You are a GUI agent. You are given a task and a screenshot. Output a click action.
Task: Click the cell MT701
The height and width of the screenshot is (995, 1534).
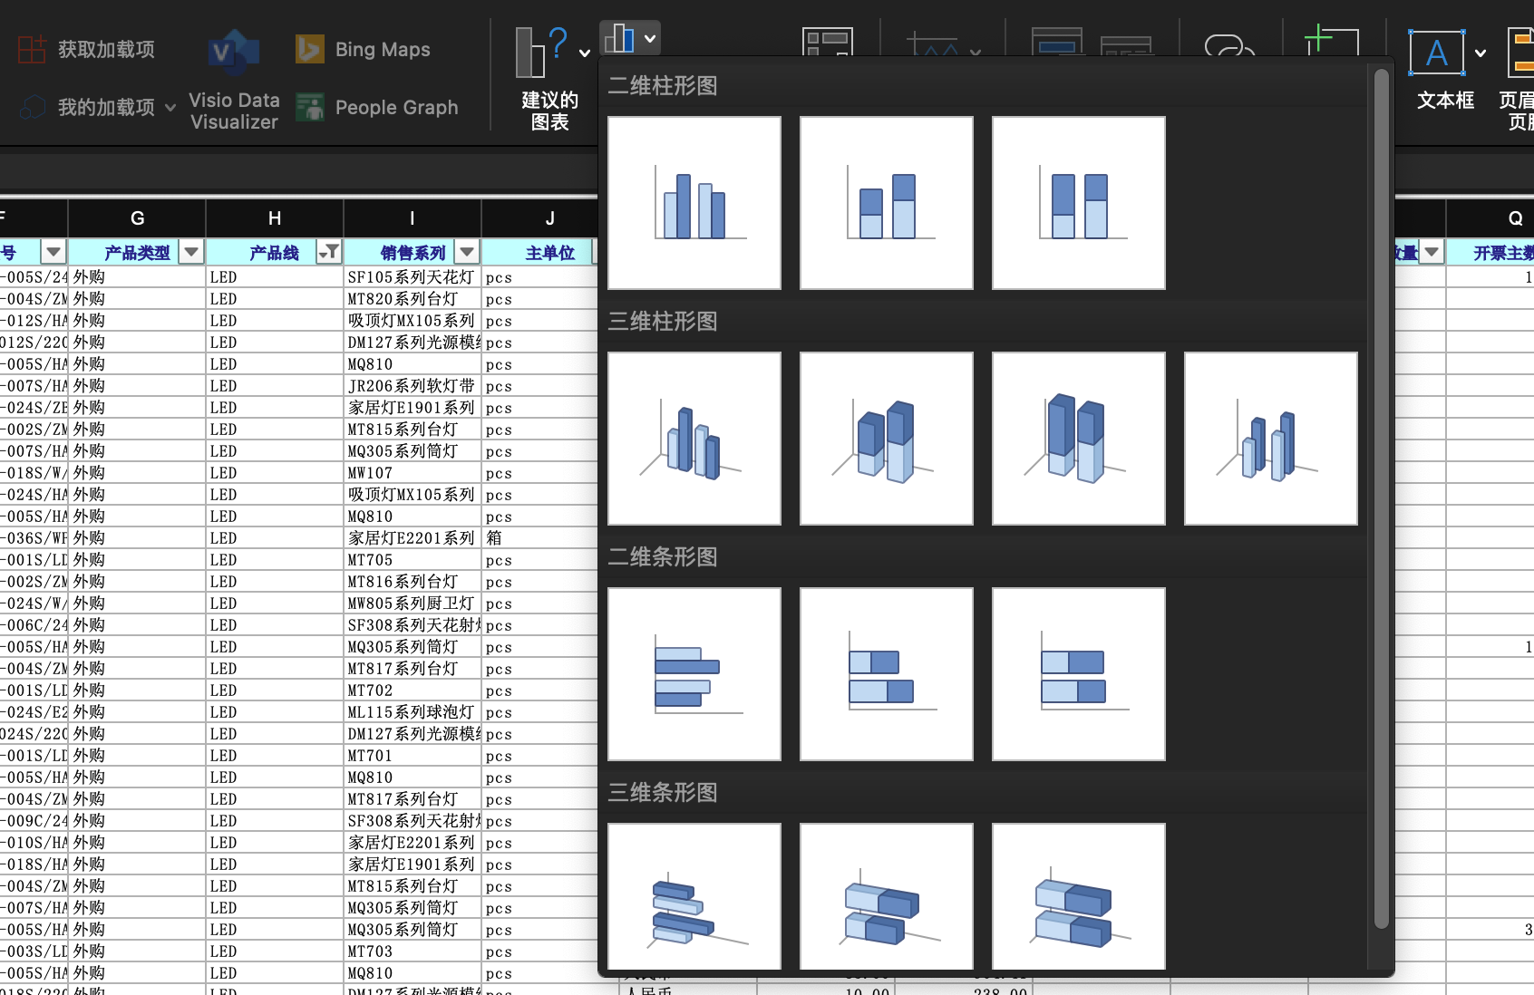[413, 756]
